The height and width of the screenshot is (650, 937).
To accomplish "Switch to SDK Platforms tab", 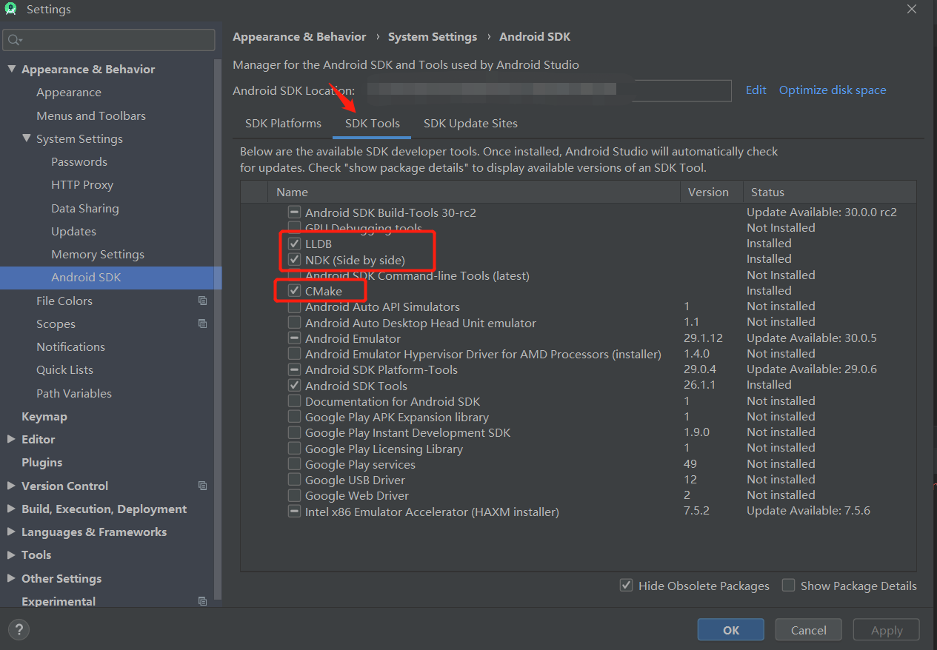I will [283, 123].
